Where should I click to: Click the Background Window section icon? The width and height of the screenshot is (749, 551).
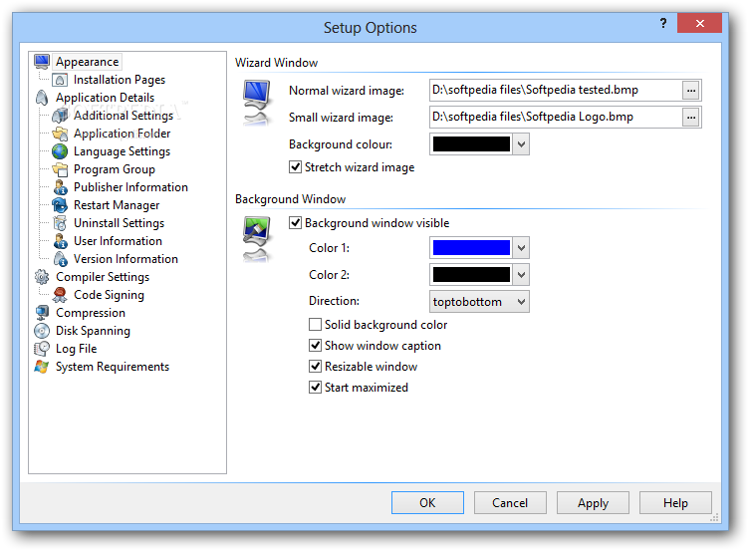[257, 239]
